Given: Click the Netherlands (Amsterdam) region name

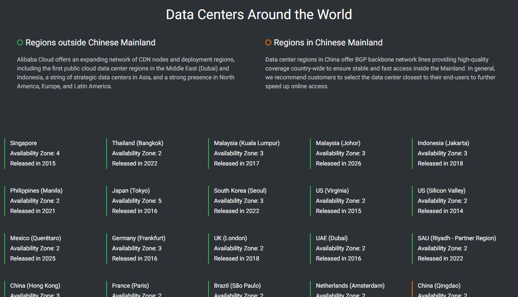Looking at the screenshot, I should (x=350, y=286).
